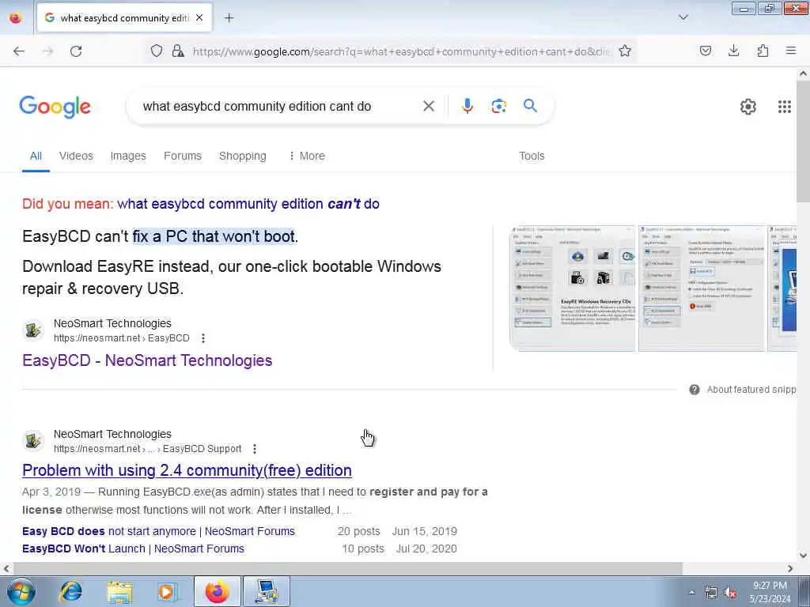Viewport: 810px width, 607px height.
Task: Open the Google apps grid
Action: point(784,107)
